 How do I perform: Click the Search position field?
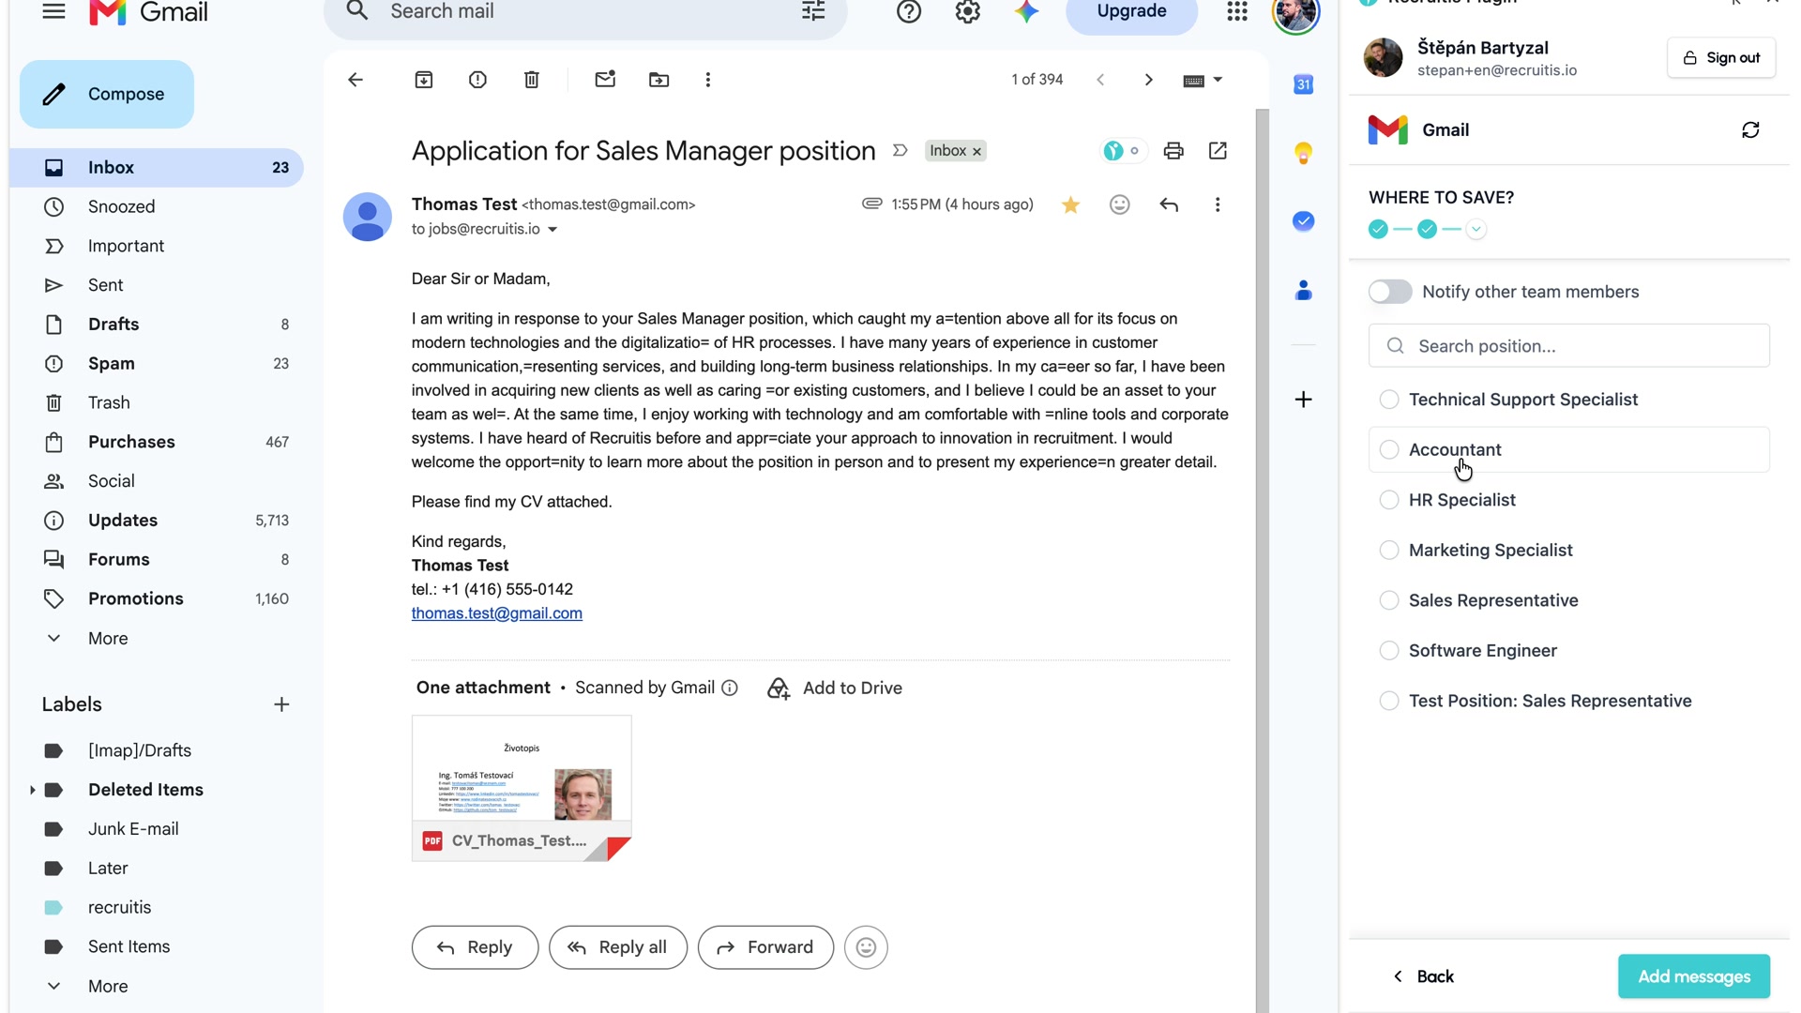coord(1568,346)
